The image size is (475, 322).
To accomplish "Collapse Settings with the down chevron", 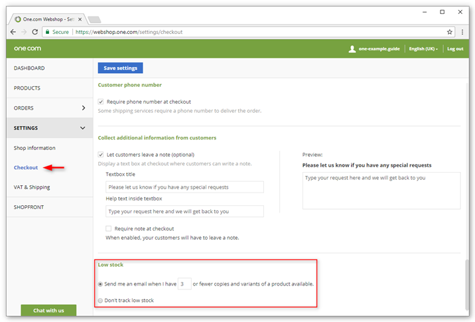I will 83,128.
